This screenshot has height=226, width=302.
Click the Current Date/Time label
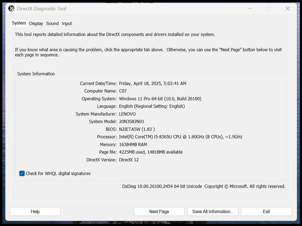pyautogui.click(x=98, y=83)
